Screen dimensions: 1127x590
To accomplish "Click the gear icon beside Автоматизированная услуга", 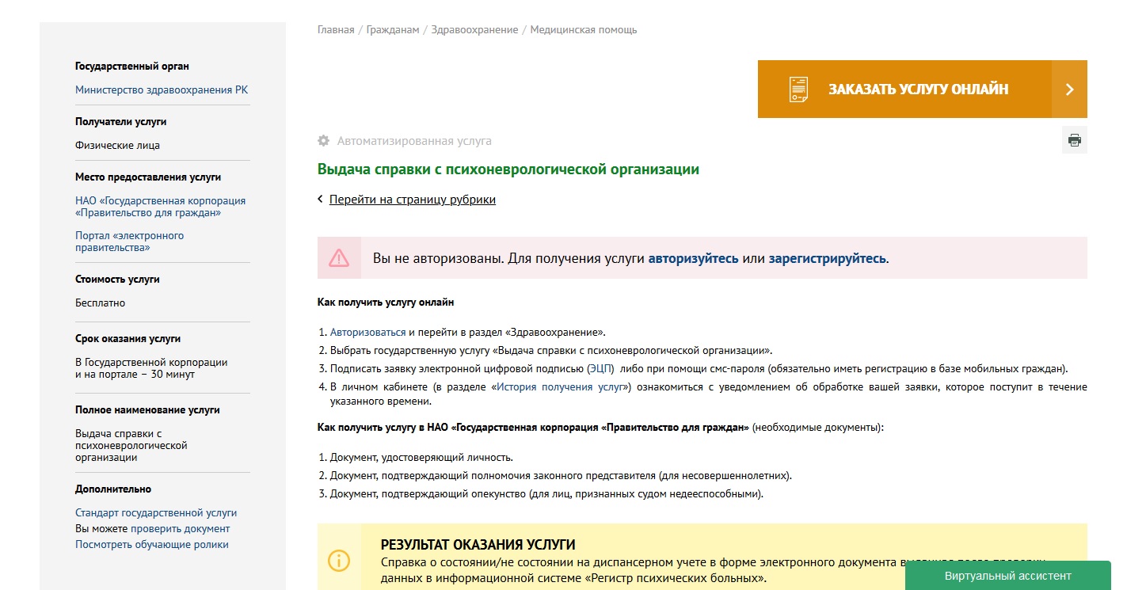I will (x=323, y=141).
